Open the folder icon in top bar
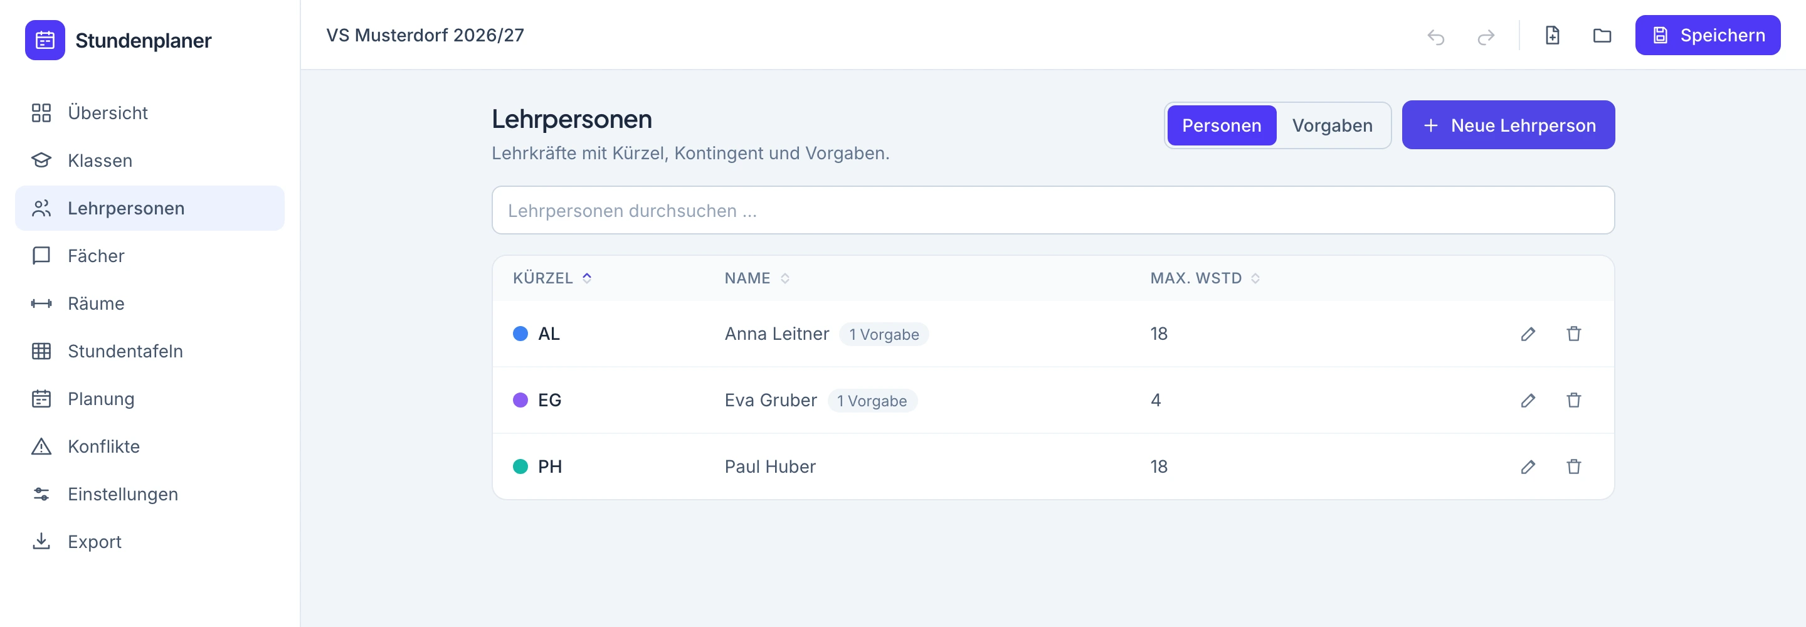 point(1602,35)
